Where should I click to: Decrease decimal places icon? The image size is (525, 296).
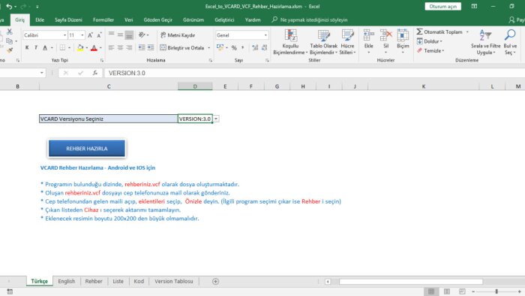[264, 48]
